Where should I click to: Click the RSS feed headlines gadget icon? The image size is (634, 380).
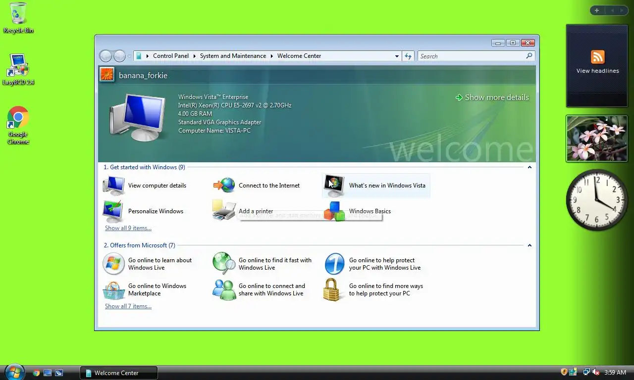pyautogui.click(x=598, y=56)
